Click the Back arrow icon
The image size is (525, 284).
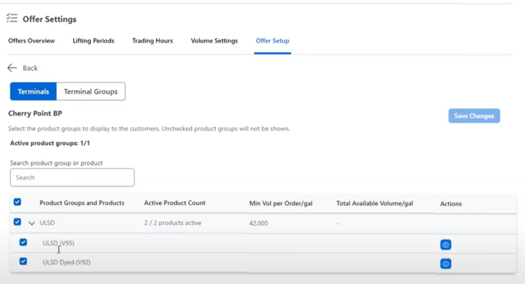[12, 68]
